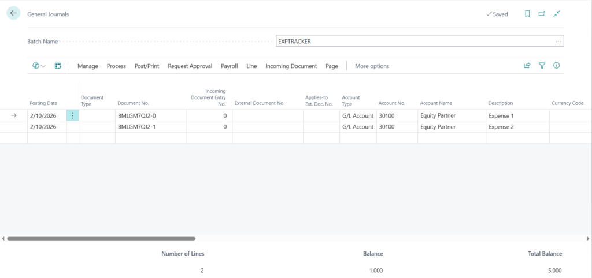Open the page in a new window
The image size is (592, 278).
tap(542, 14)
